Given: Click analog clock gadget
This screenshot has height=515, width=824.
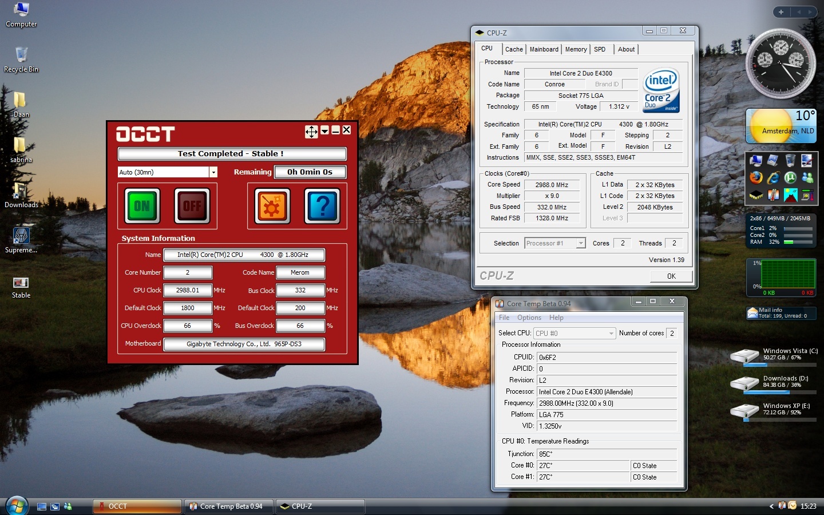Looking at the screenshot, I should (781, 64).
